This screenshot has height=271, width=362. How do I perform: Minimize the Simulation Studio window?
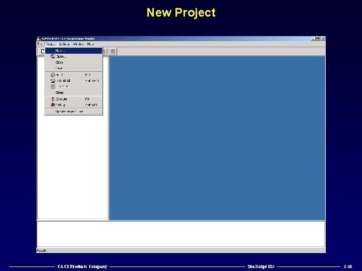click(x=313, y=39)
